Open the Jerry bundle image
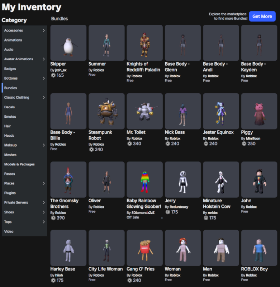Viewport: 280px width, 287px height. tap(183, 180)
